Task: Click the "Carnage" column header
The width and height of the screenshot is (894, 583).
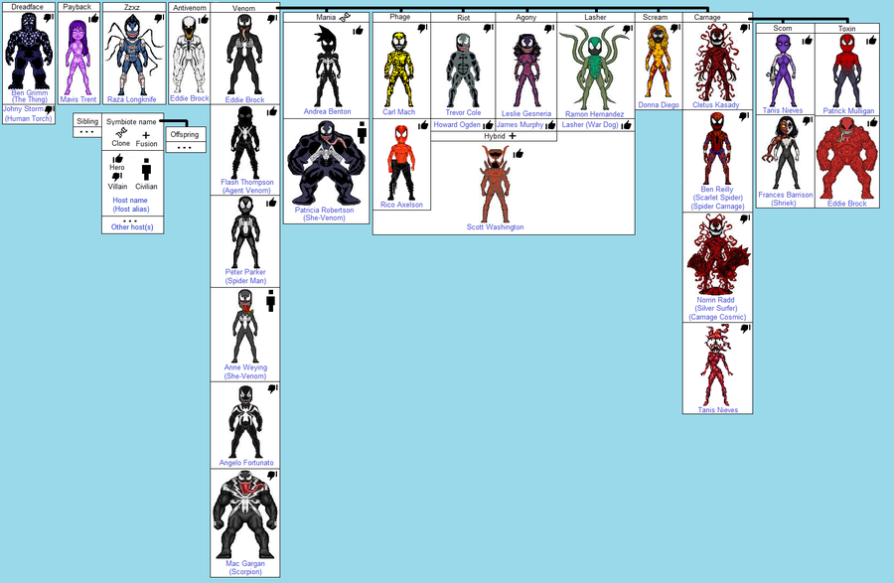Action: click(707, 17)
